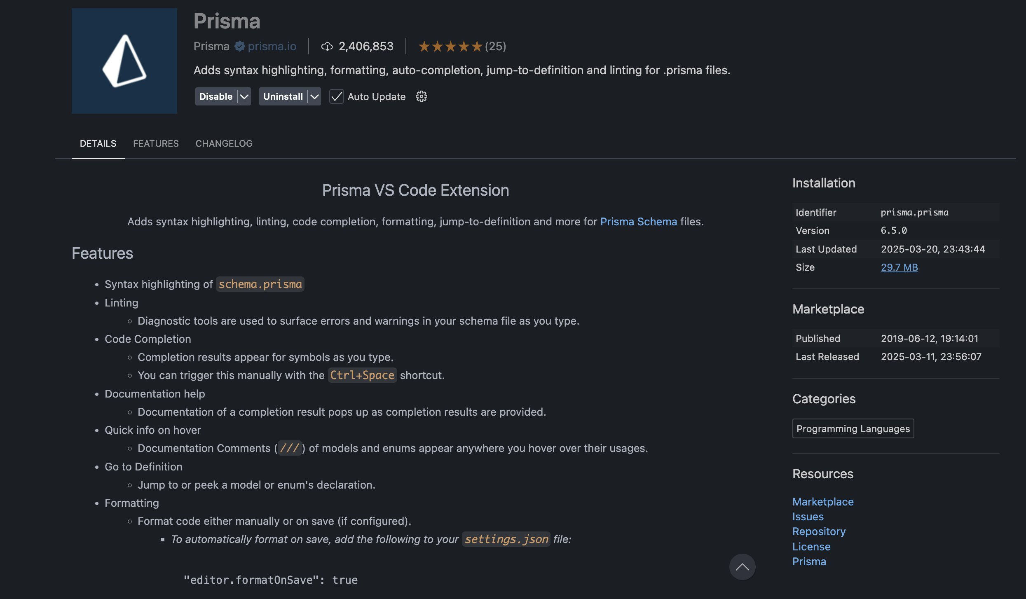Open the prisma.io publisher link
The image size is (1026, 599).
(x=272, y=46)
